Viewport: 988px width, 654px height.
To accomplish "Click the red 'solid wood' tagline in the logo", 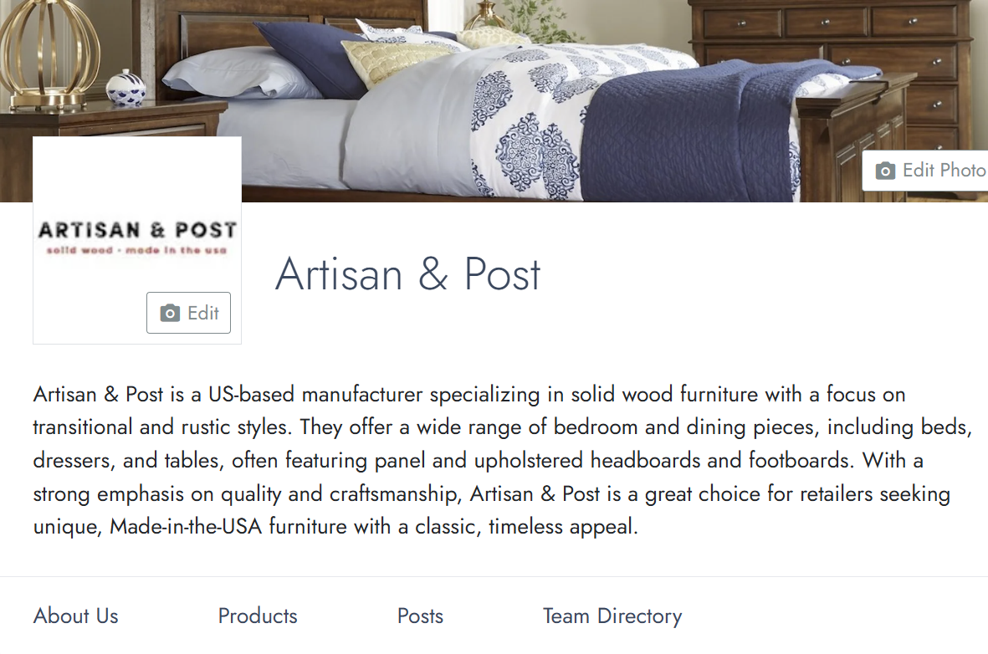I will point(137,251).
